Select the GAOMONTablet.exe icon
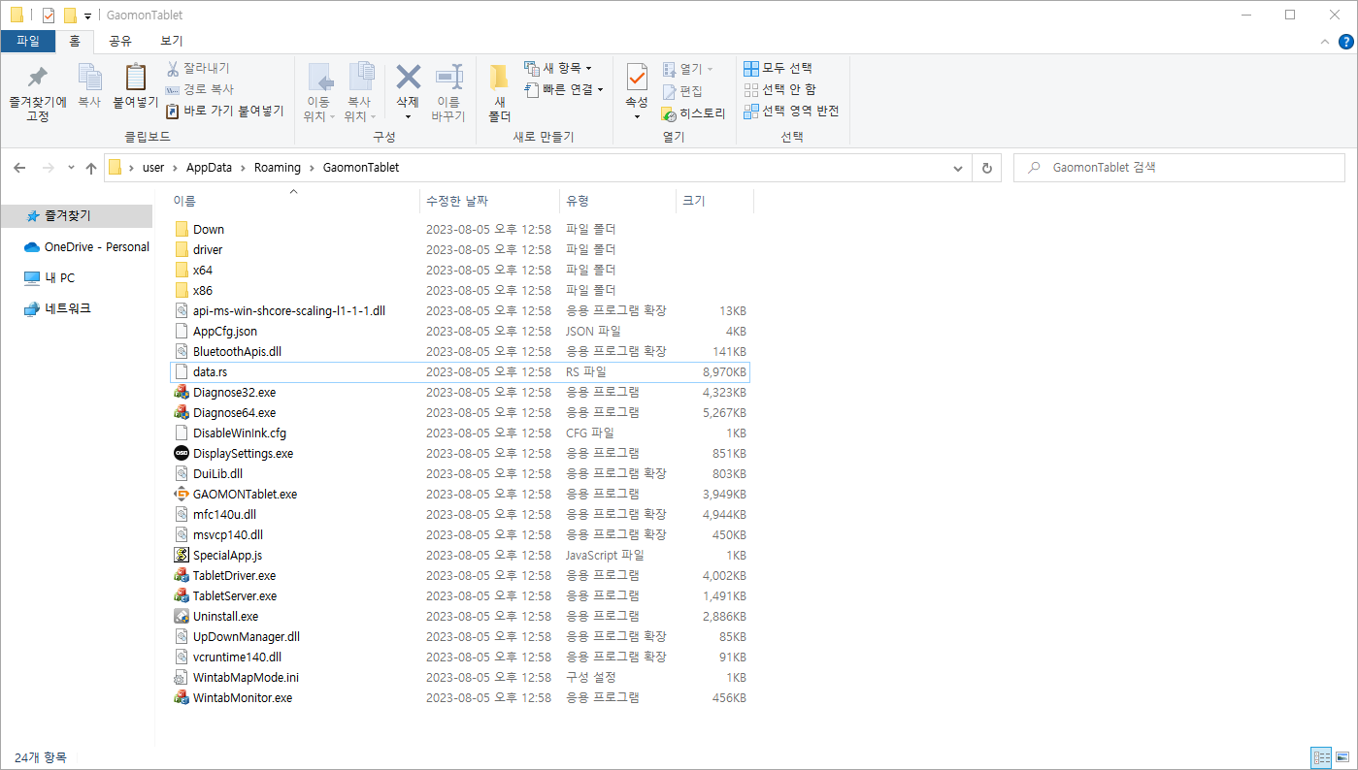The height and width of the screenshot is (770, 1358). click(182, 494)
